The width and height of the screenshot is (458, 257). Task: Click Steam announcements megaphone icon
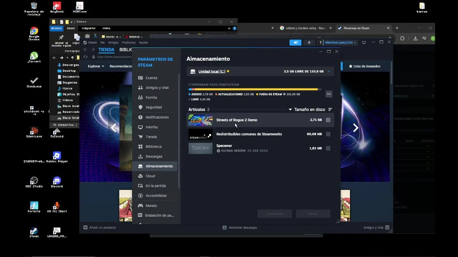click(x=296, y=42)
